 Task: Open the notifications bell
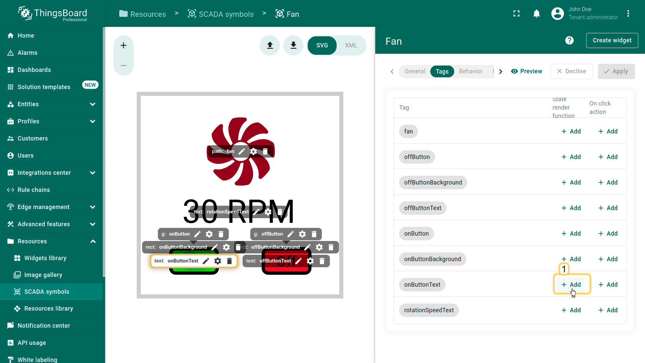pos(536,14)
